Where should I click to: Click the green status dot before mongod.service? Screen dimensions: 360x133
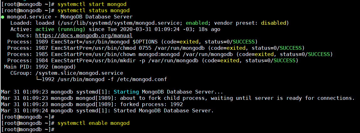(2, 17)
